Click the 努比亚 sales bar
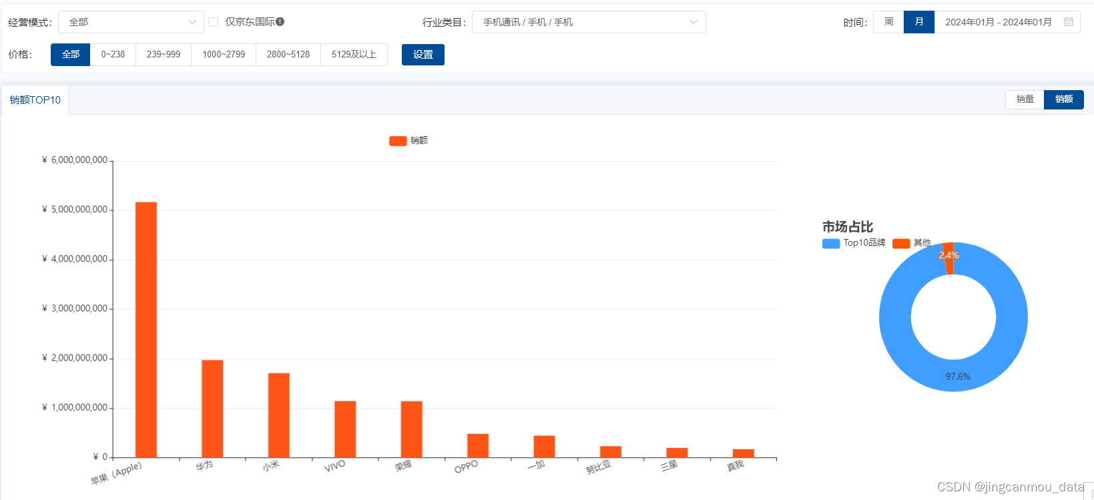 coord(611,452)
